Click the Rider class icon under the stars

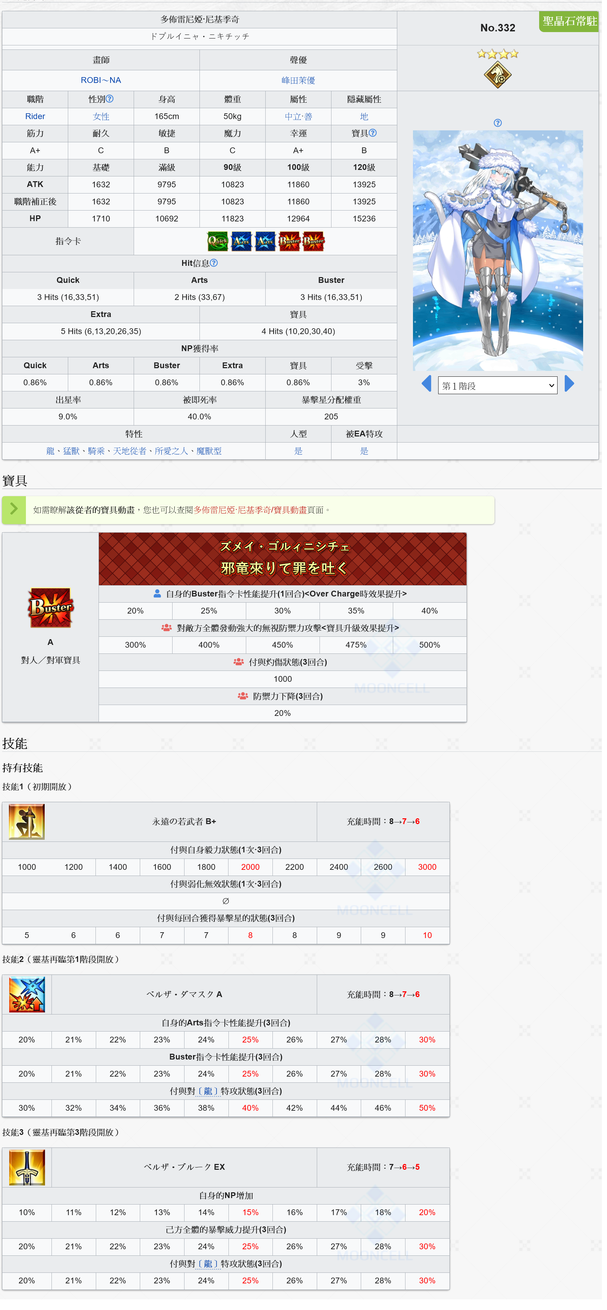click(x=501, y=76)
